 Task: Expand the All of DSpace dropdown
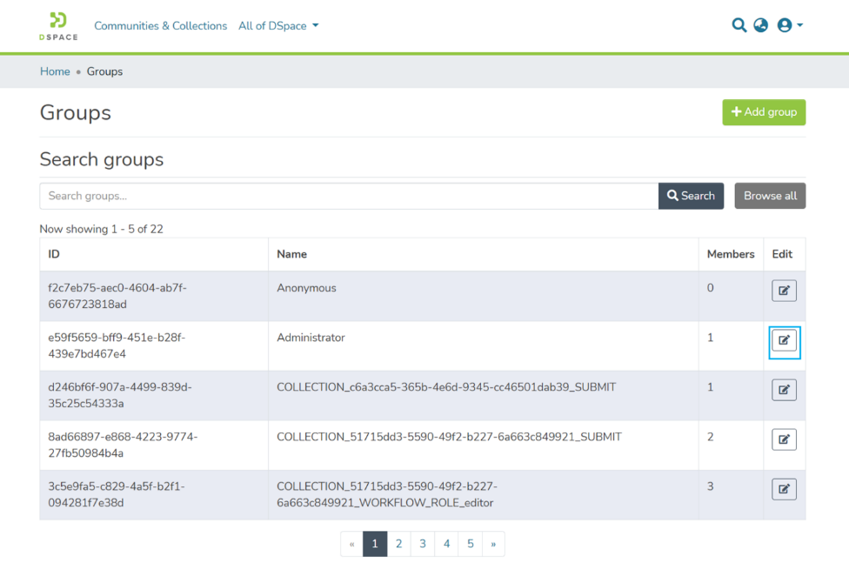pos(278,26)
